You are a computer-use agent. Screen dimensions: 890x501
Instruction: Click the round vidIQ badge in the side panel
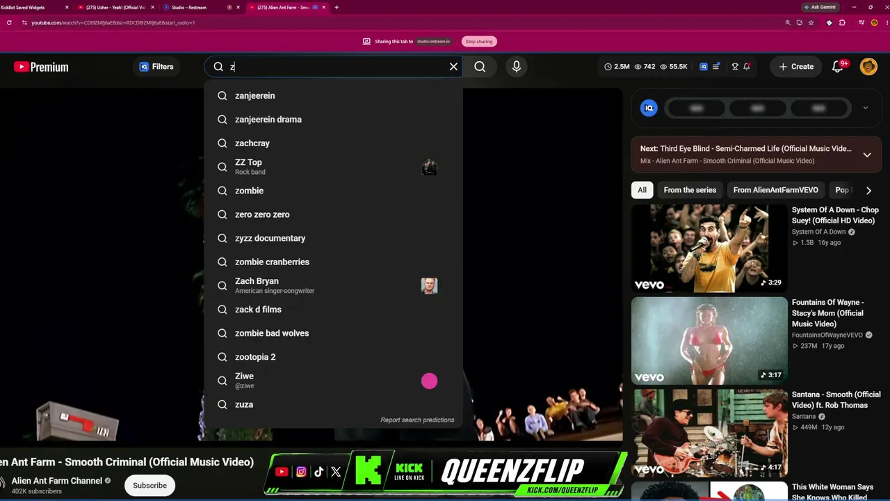point(649,108)
